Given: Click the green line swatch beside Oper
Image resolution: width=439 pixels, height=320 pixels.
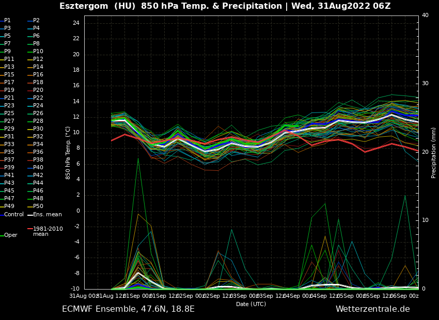Looking at the screenshot, I should click(2, 235).
